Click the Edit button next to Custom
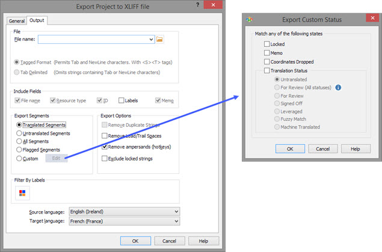 coord(56,158)
